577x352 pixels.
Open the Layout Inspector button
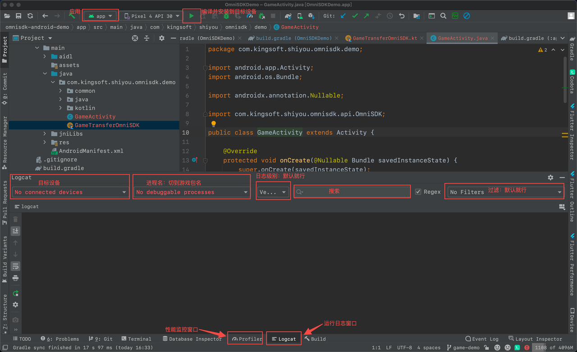click(x=535, y=339)
